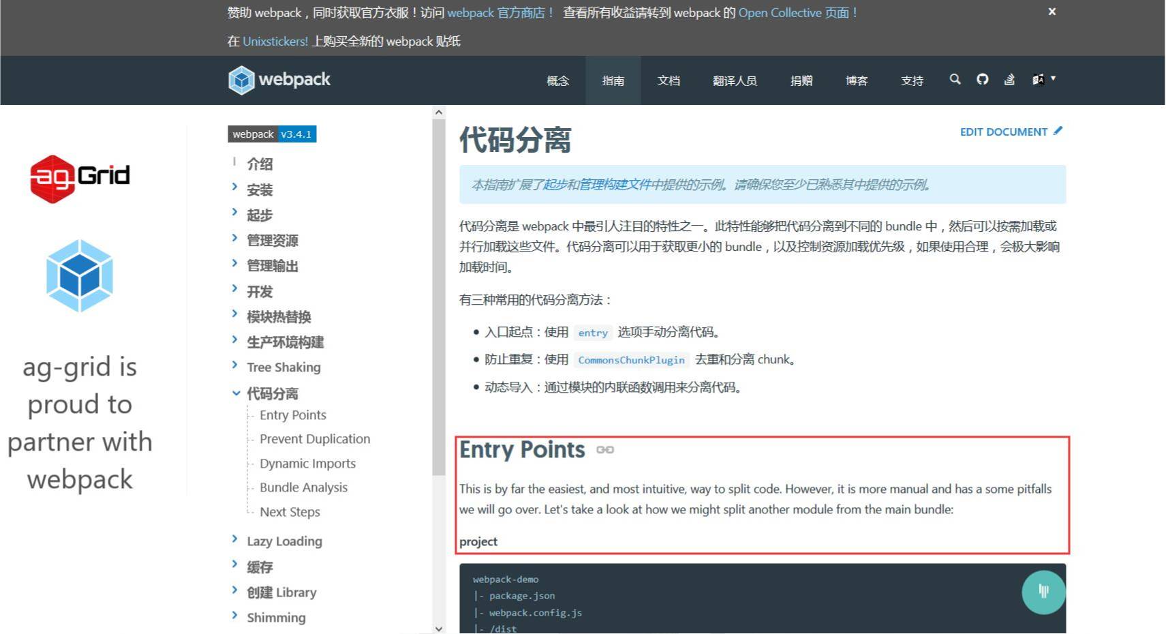Expand the 缓存 sidebar chevron

pyautogui.click(x=234, y=564)
